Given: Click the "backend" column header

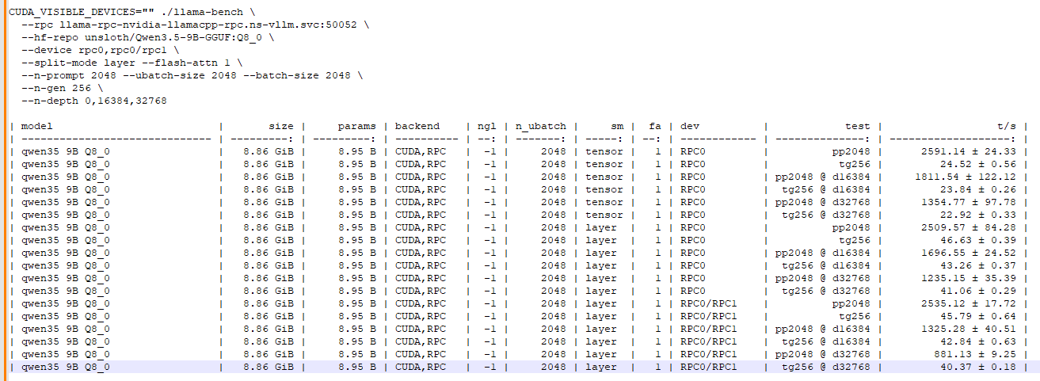Looking at the screenshot, I should [x=417, y=126].
